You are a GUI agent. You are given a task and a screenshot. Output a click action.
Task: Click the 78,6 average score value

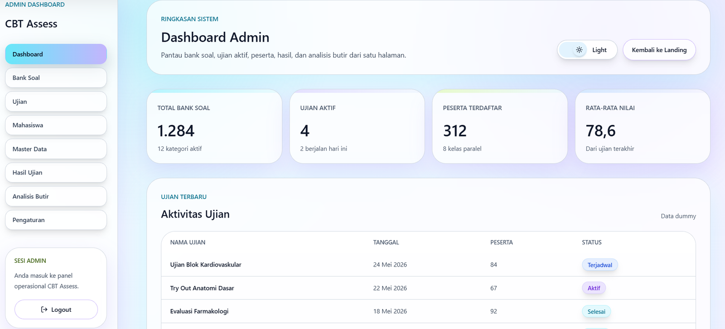600,131
